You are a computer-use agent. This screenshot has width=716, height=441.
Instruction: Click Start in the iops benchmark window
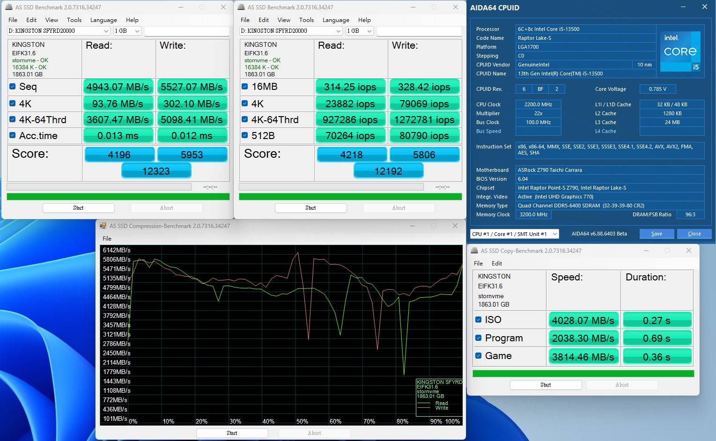point(311,208)
